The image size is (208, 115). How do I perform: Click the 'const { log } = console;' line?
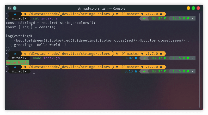click(x=31, y=27)
